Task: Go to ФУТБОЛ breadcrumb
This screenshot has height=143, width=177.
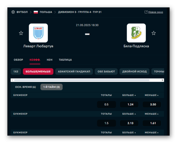Action: click(22, 12)
